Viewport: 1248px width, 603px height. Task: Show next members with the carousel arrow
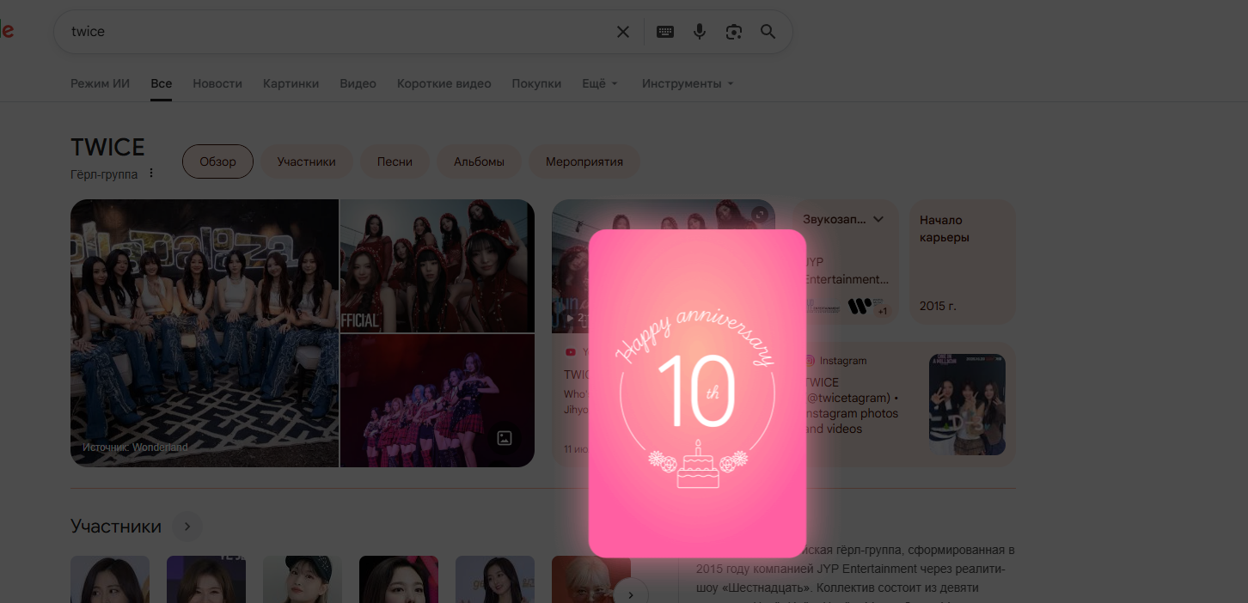[632, 594]
